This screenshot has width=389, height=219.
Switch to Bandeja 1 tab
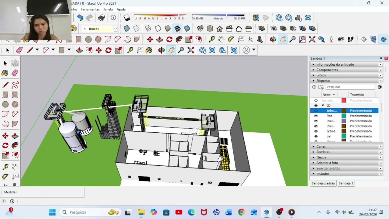coord(346,183)
